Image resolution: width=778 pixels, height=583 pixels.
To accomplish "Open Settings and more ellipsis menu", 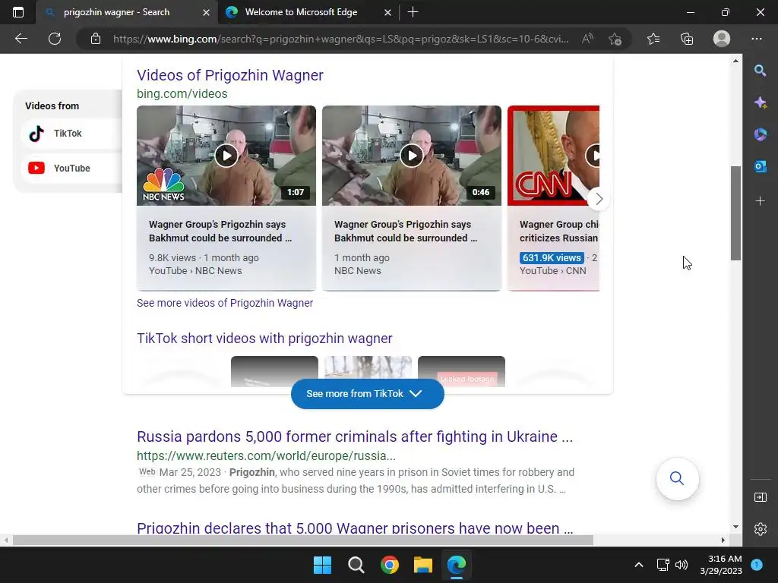I will 757,39.
